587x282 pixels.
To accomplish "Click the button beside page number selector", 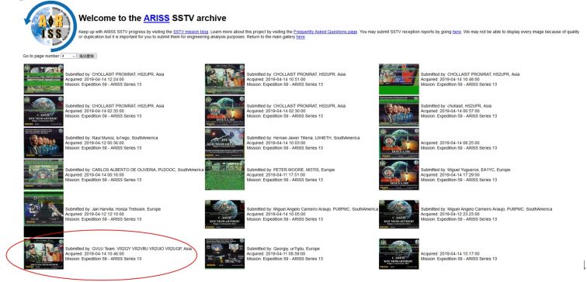I will [87, 56].
